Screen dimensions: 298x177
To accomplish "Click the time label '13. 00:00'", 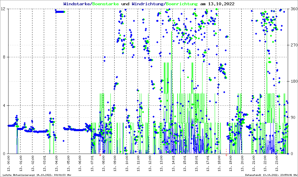I will tap(9, 163).
